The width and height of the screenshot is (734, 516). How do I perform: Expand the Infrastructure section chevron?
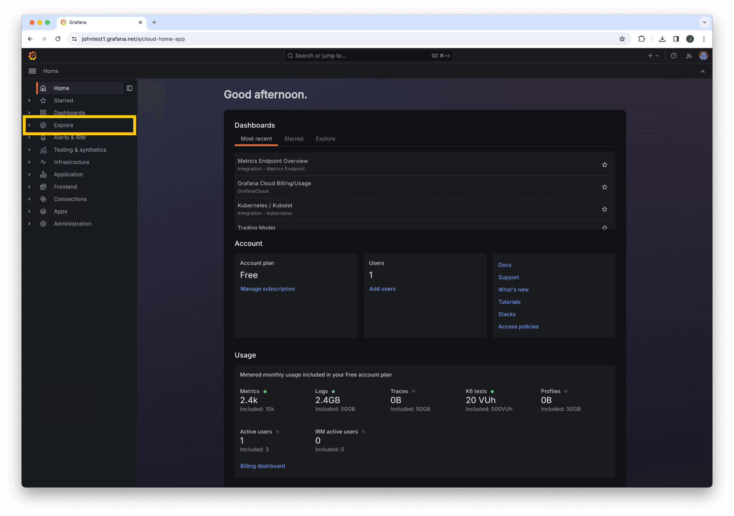pyautogui.click(x=29, y=162)
